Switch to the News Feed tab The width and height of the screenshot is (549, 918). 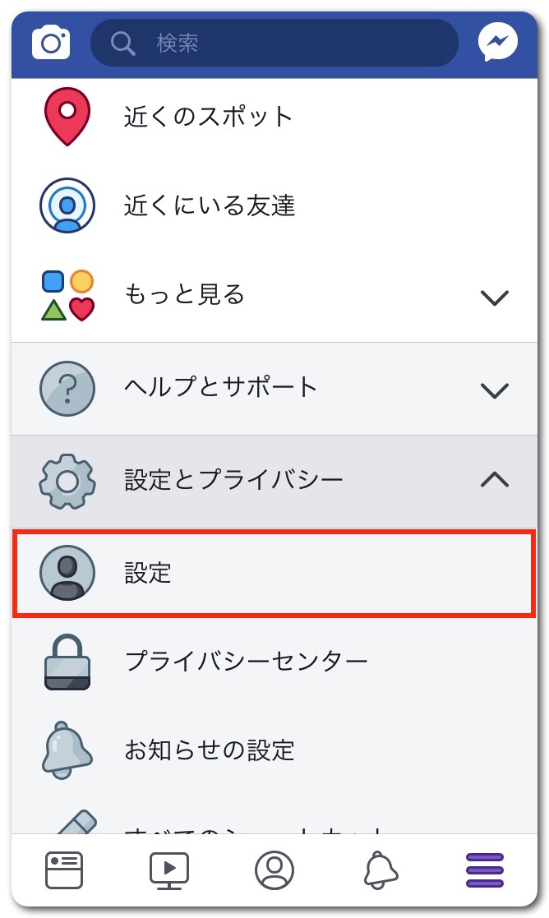[64, 870]
